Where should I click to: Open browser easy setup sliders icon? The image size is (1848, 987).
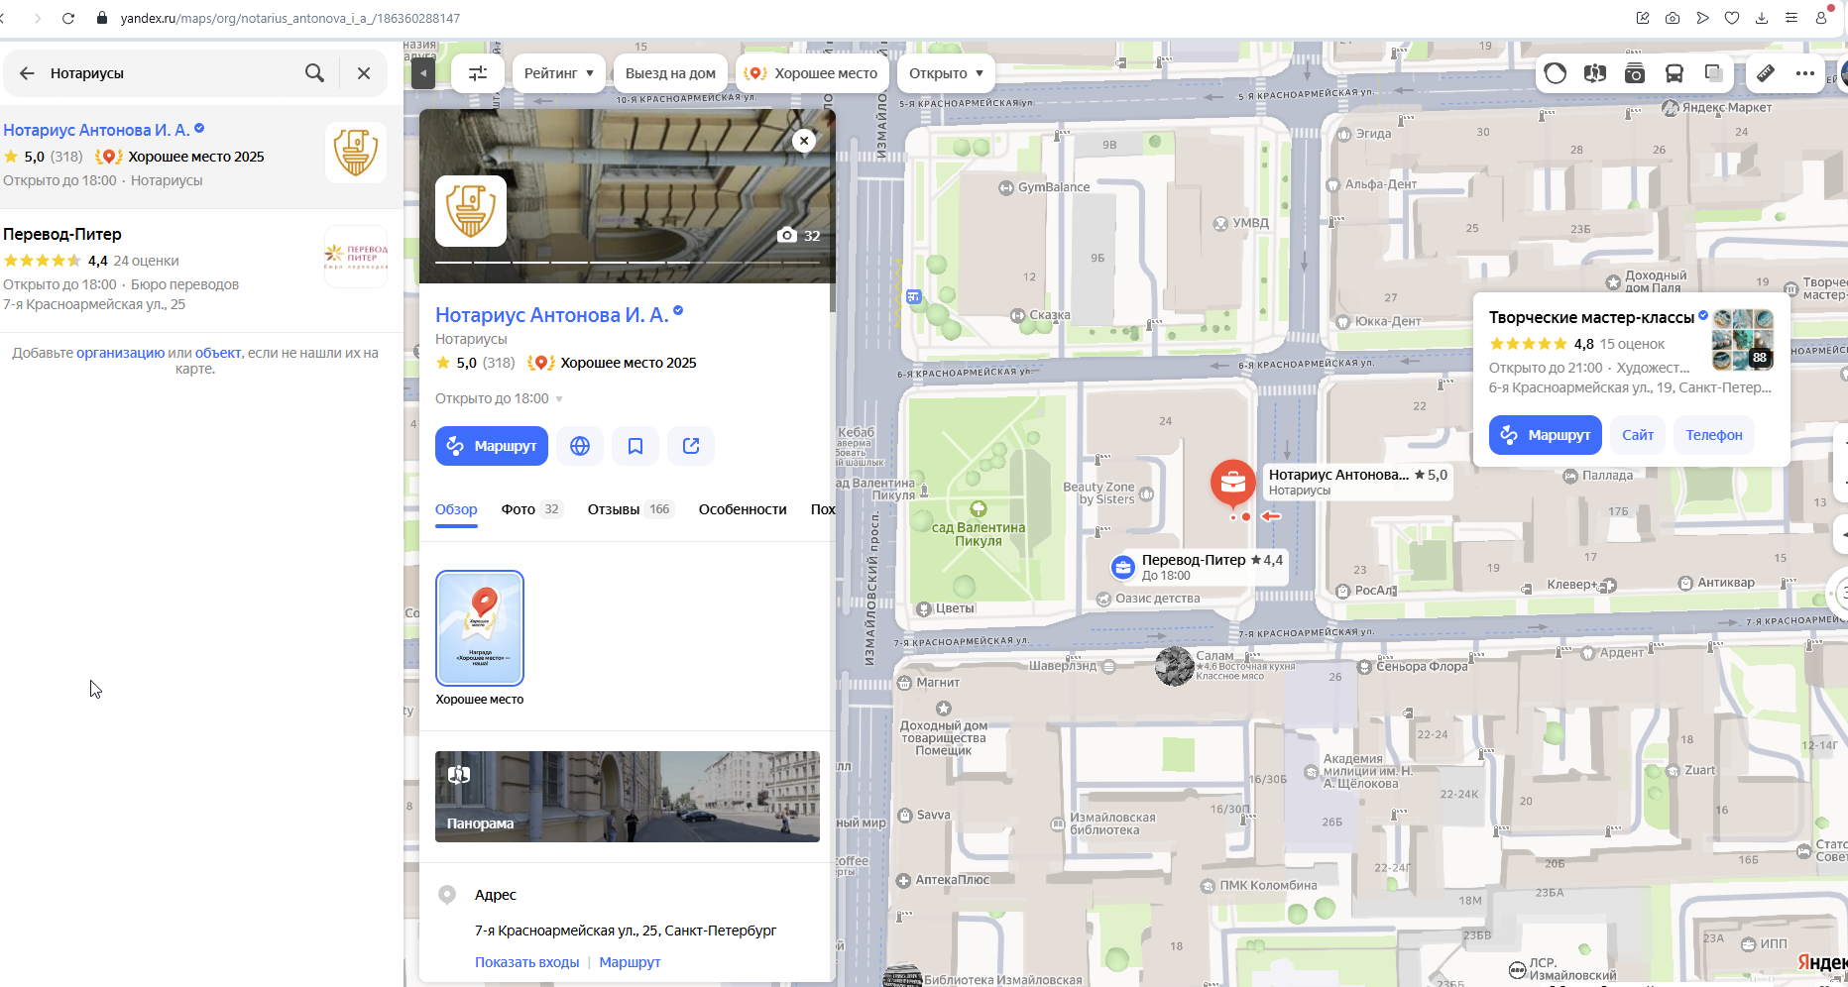point(1791,18)
